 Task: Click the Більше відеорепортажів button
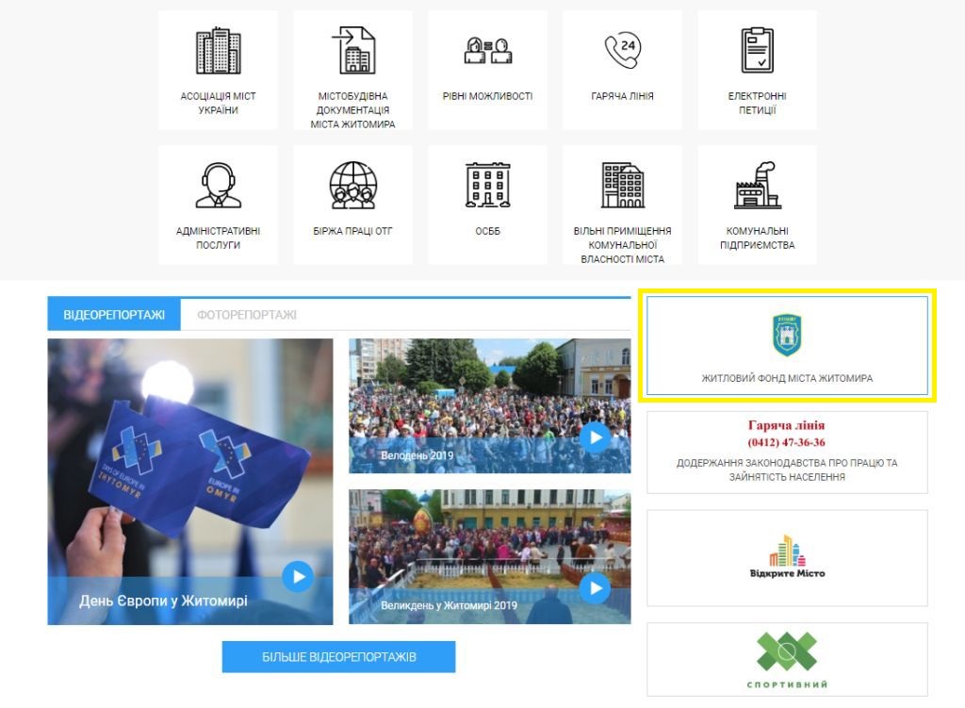click(x=338, y=657)
